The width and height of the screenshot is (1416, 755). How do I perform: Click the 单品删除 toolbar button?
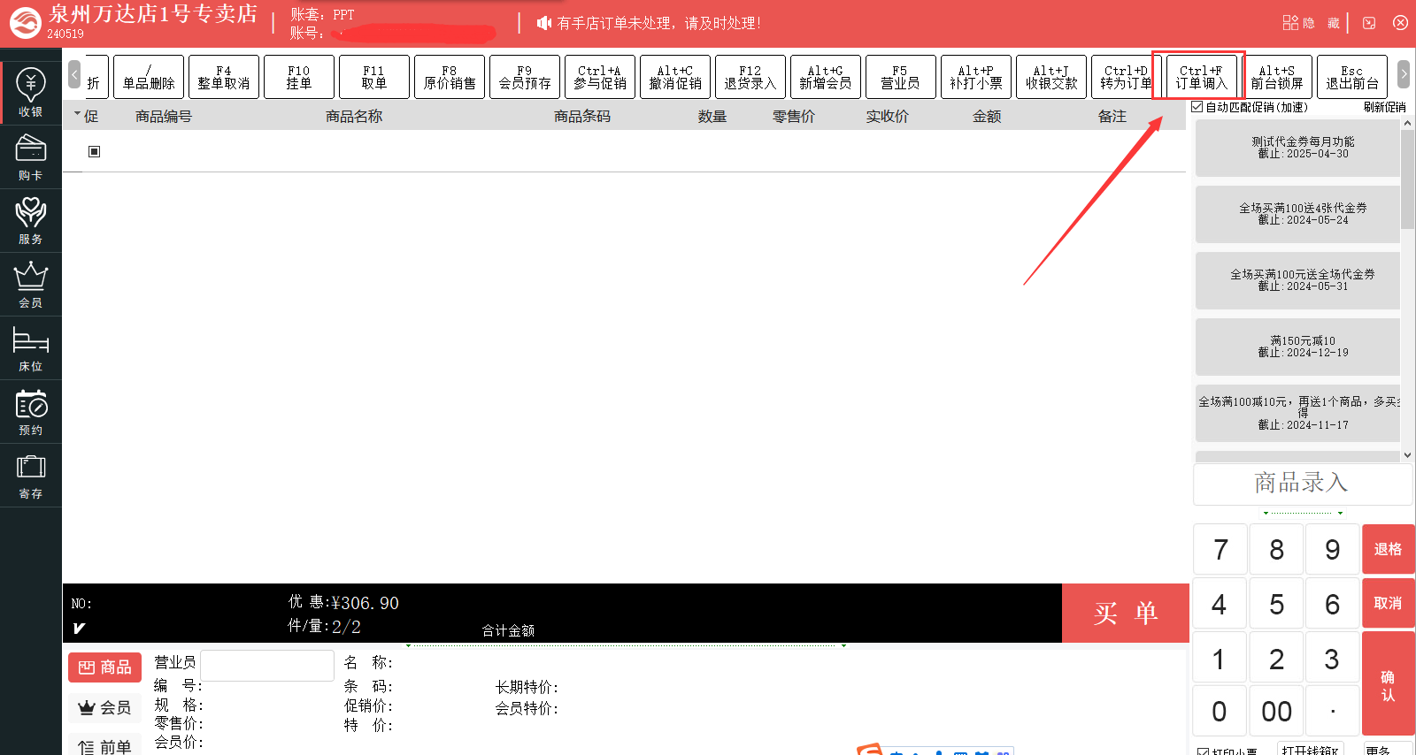tap(149, 77)
